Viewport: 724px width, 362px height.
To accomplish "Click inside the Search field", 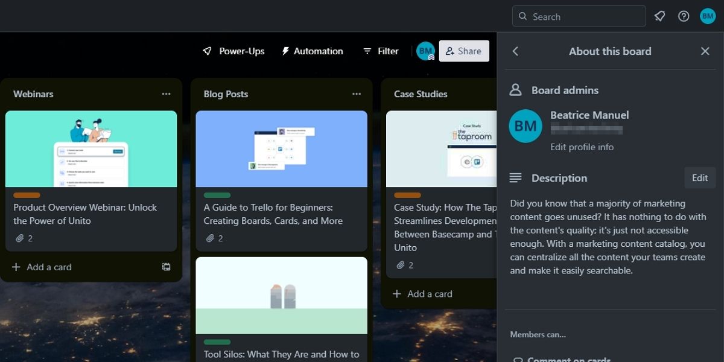I will click(x=579, y=16).
